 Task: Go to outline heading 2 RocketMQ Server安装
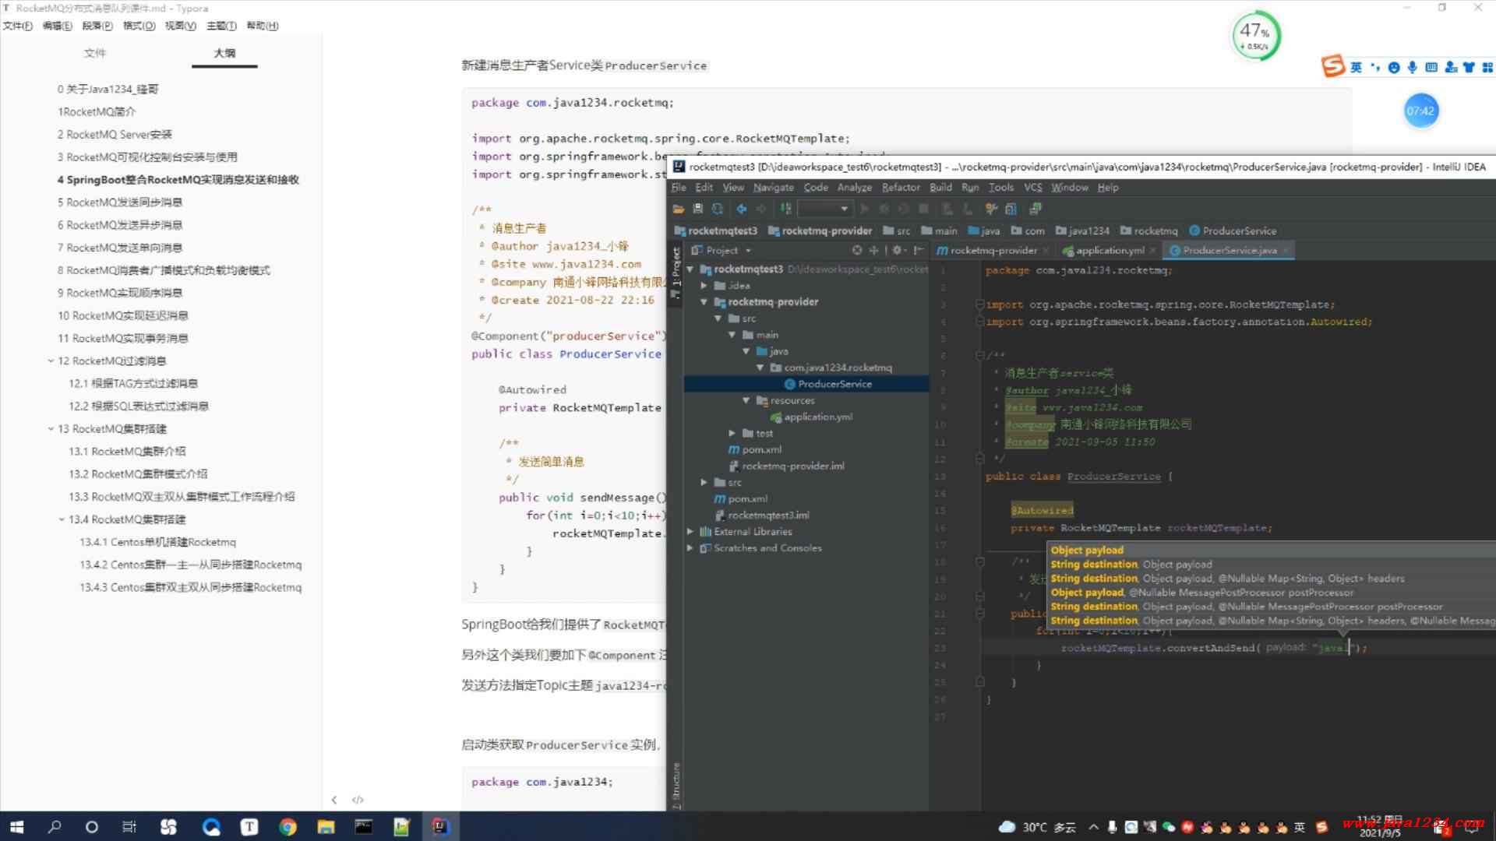click(115, 134)
